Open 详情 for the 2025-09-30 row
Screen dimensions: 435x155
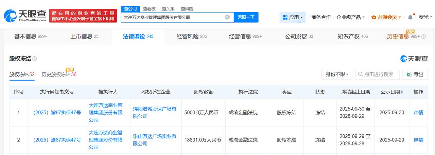418,112
